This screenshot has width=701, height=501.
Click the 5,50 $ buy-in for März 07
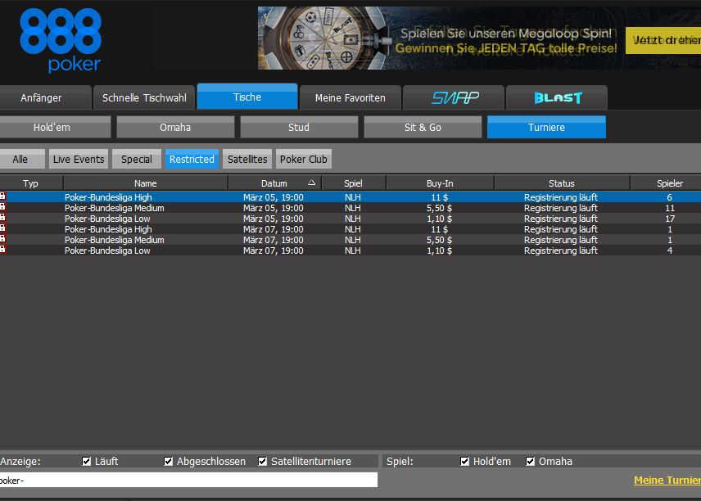tap(439, 240)
